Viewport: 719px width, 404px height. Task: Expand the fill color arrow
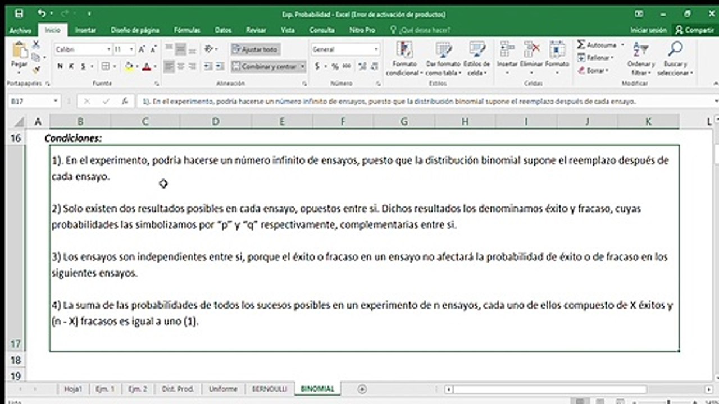(x=136, y=66)
